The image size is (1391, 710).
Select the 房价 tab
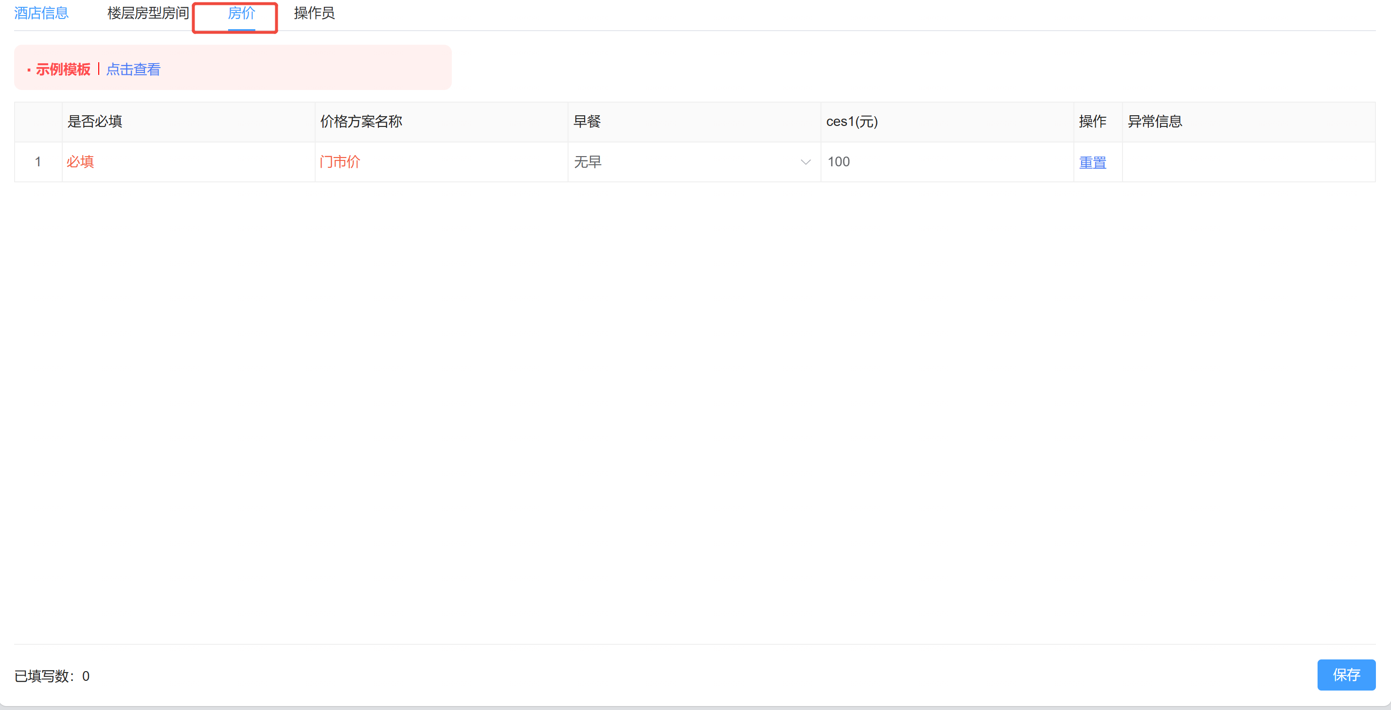[x=241, y=13]
